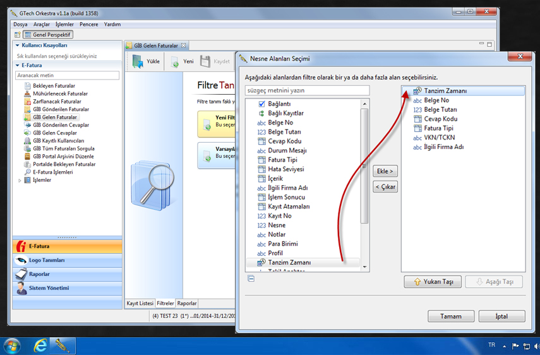Expand the İşlemler tree node
The width and height of the screenshot is (540, 355).
20,181
